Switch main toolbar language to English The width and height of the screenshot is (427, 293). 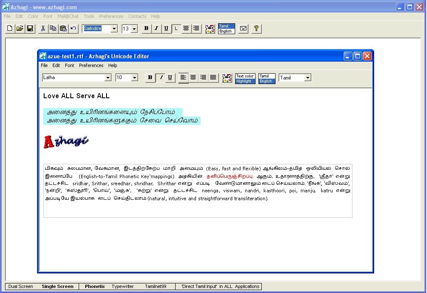coord(226,31)
